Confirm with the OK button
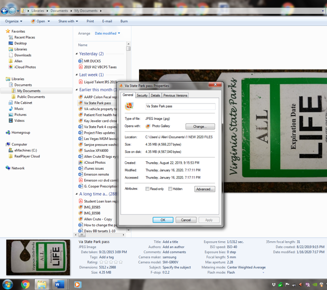The image size is (327, 290). (163, 220)
